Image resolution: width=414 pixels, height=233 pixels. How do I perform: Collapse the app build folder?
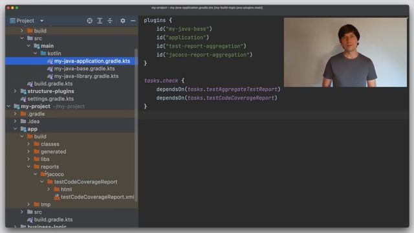click(x=22, y=137)
